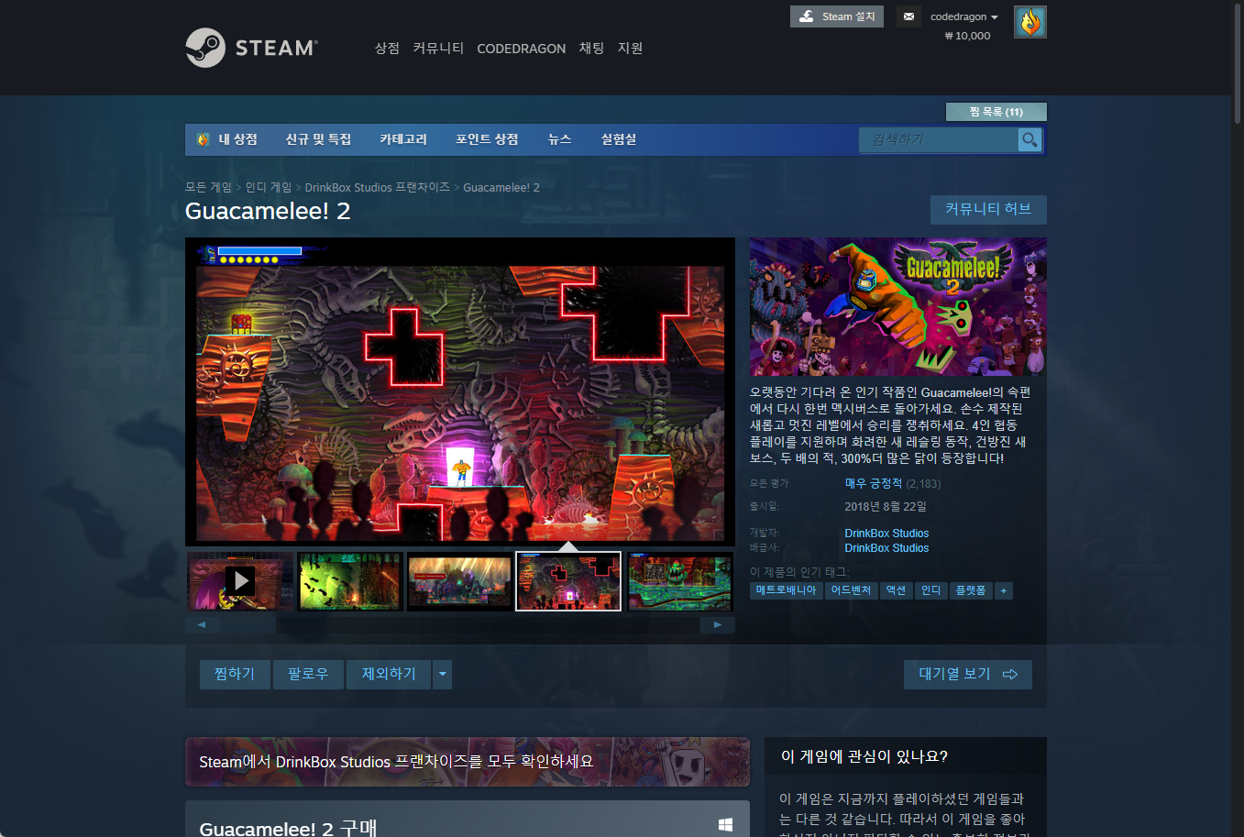Click the 매우 긍정적 review summary link
The height and width of the screenshot is (837, 1244).
[874, 483]
